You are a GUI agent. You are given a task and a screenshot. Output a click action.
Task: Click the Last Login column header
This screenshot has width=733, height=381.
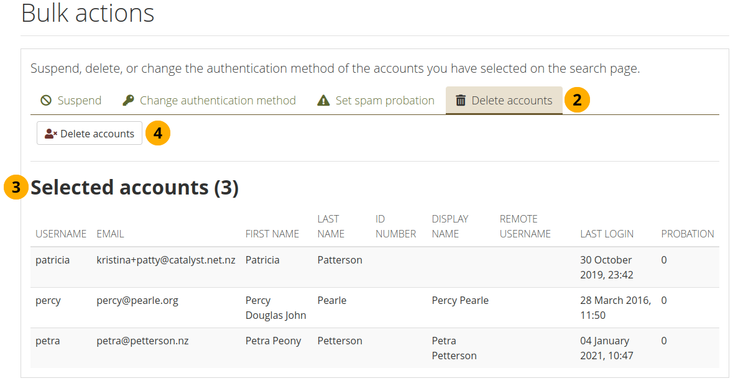click(607, 234)
